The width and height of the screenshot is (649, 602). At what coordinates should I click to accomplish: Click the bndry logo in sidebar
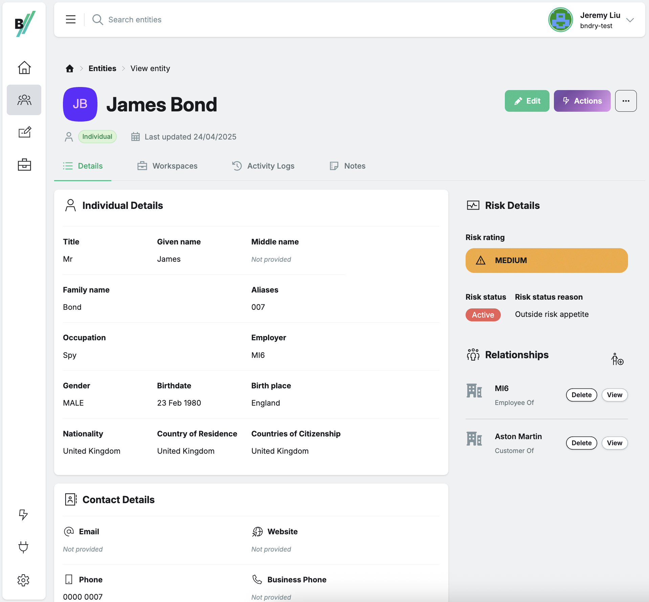[25, 24]
